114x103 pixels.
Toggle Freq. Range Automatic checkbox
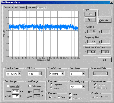8,86
